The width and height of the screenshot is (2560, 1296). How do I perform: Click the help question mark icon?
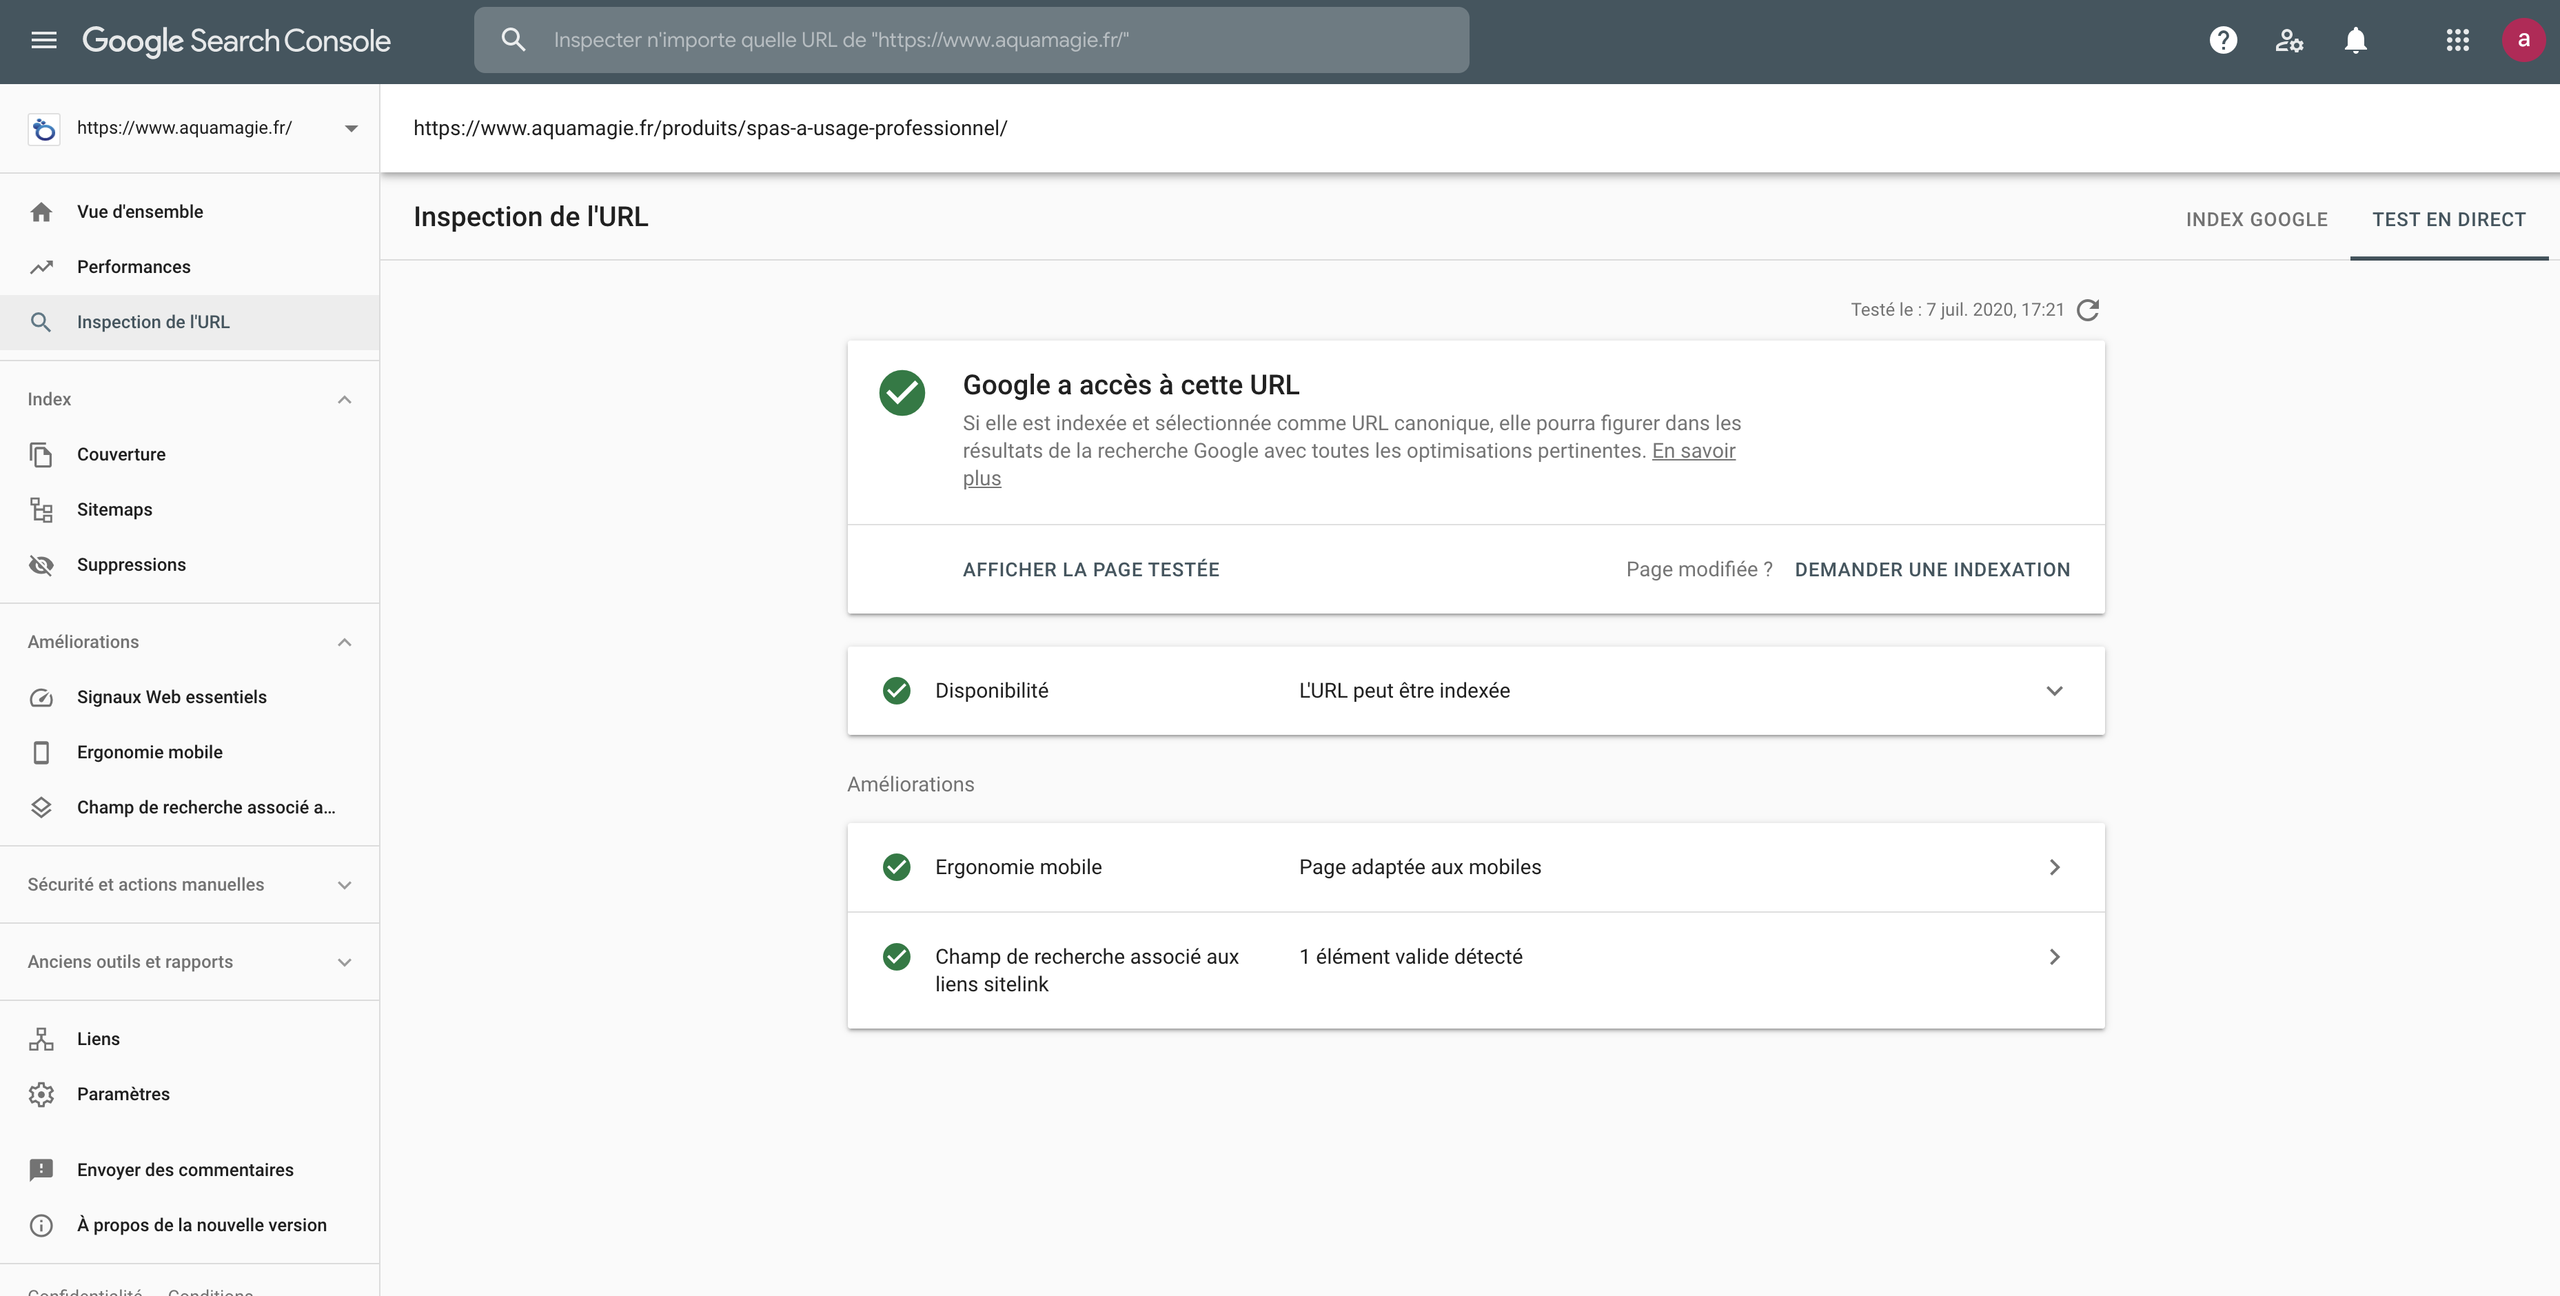pyautogui.click(x=2223, y=40)
